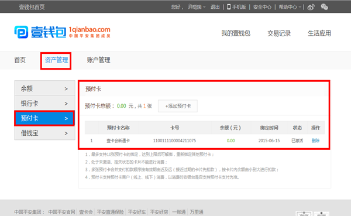Open 平安好车 footer link
Screen dimensions: 351x216
tap(137, 212)
